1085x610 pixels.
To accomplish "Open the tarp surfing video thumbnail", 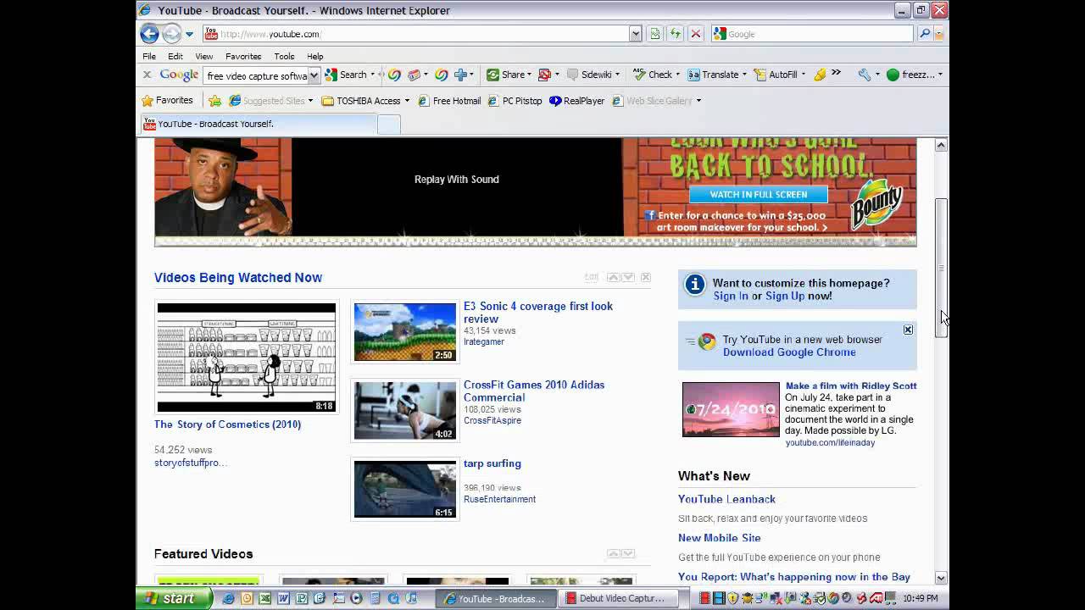I will [x=404, y=489].
